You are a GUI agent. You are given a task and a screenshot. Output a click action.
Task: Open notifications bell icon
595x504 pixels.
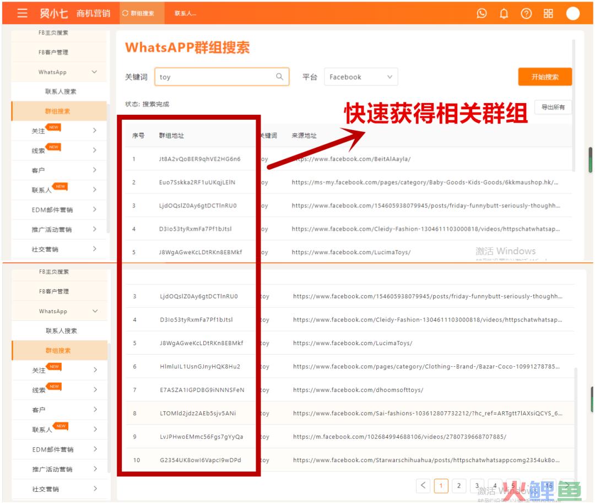tap(504, 14)
